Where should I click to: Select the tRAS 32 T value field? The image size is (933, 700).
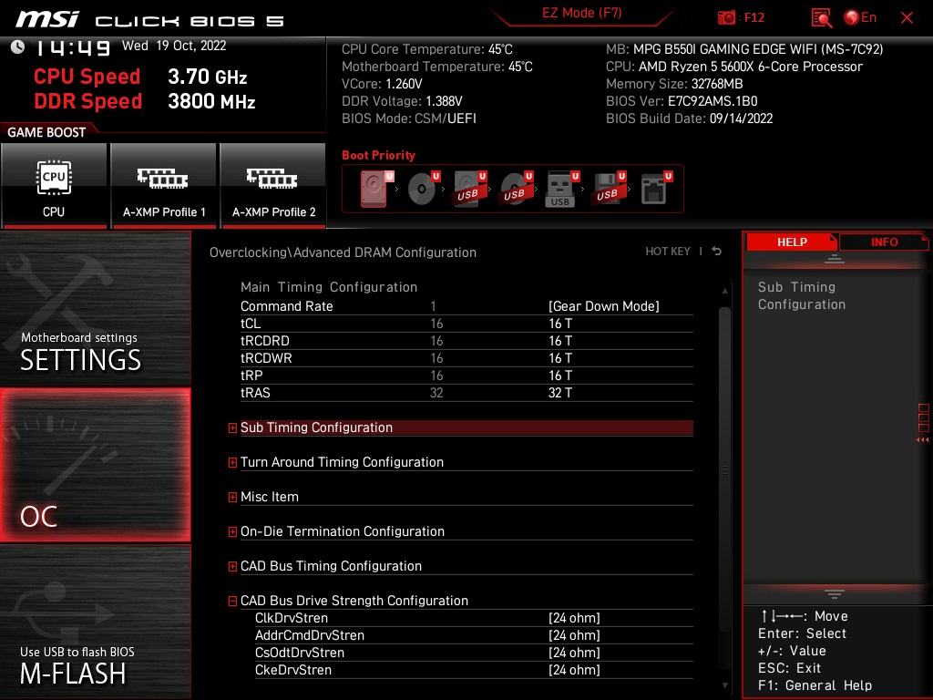click(560, 392)
